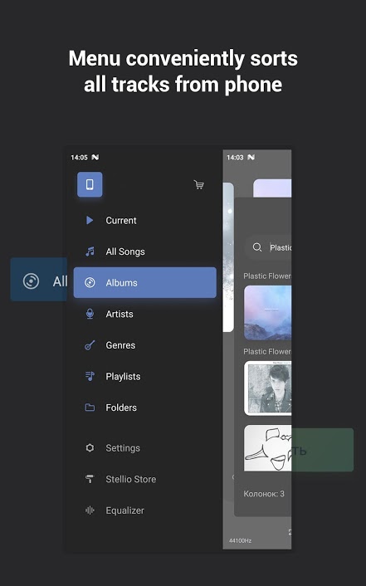Click the Current play triangle icon
Viewport: 366px width, 586px height.
(90, 220)
